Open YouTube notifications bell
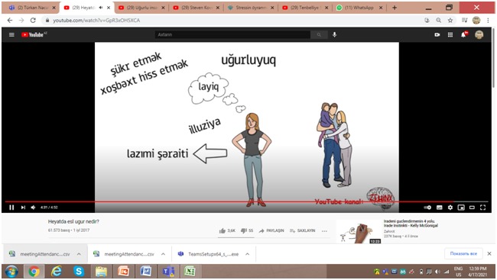The image size is (497, 280). [463, 34]
